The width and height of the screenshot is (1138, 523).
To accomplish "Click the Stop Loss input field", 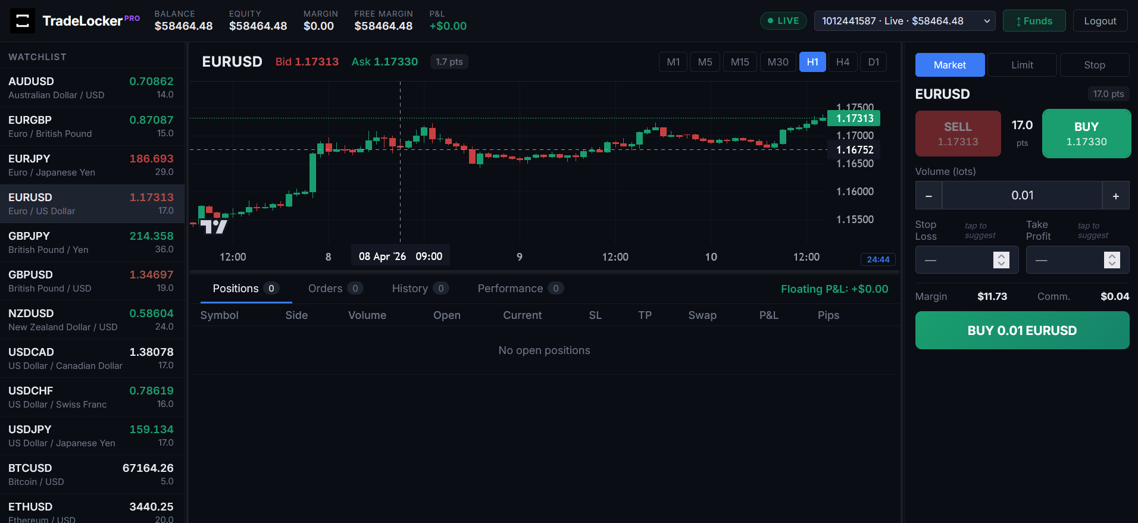I will [x=967, y=260].
